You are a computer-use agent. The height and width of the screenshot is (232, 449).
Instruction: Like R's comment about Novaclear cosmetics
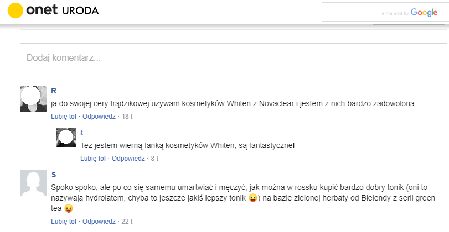tap(64, 117)
